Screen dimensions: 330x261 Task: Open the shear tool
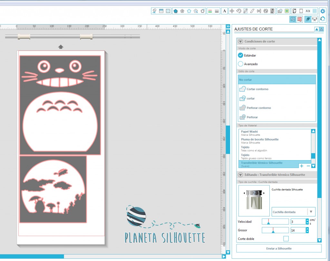[252, 11]
